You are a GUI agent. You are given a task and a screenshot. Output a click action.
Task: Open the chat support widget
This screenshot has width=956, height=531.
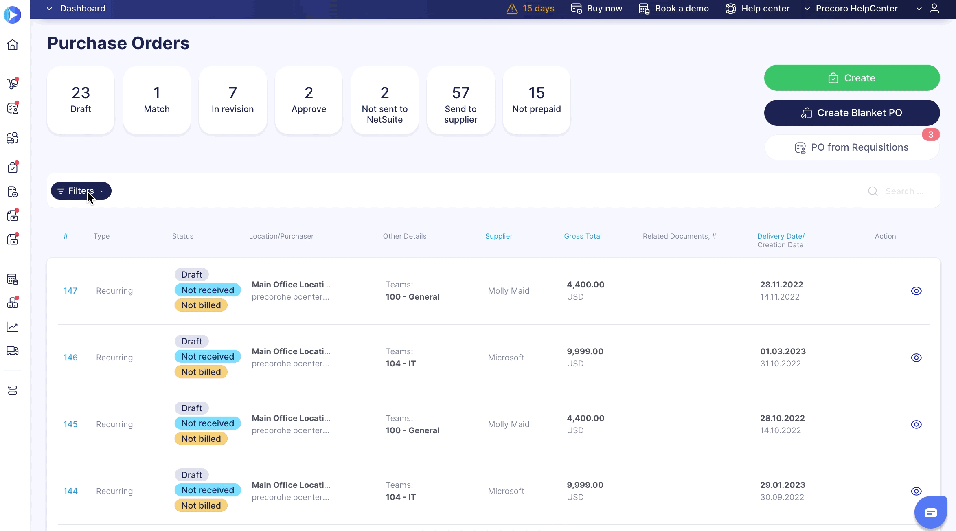(x=931, y=512)
